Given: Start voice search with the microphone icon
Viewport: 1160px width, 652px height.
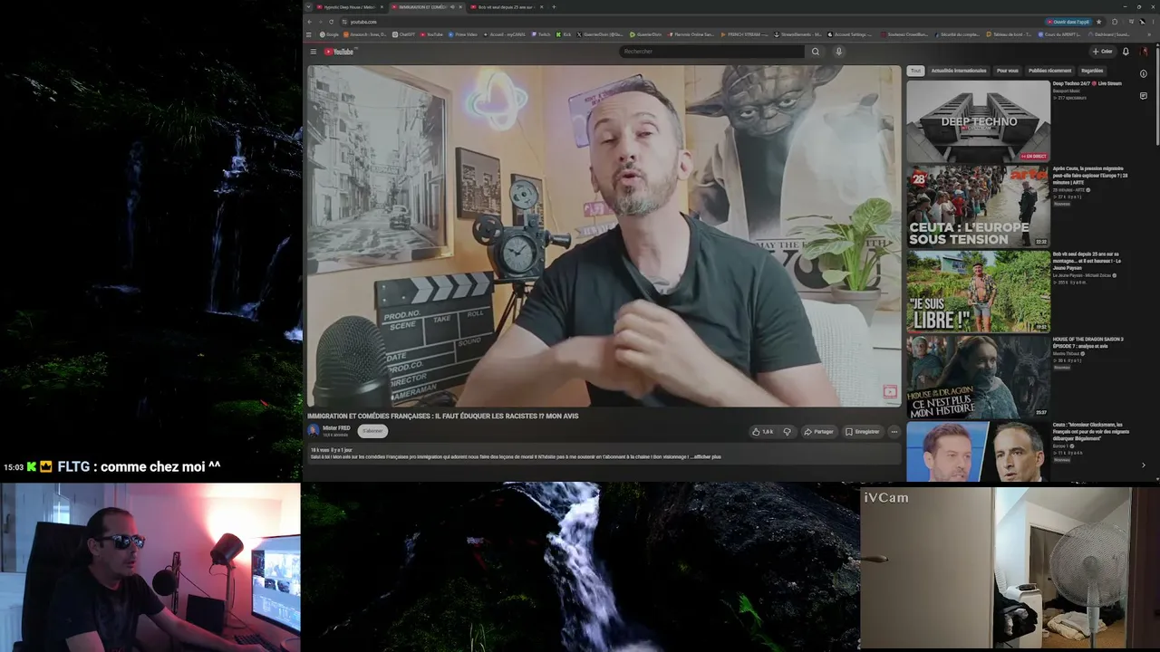Looking at the screenshot, I should [x=839, y=52].
